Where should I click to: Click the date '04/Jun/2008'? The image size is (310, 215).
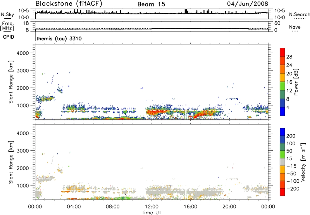248,4
